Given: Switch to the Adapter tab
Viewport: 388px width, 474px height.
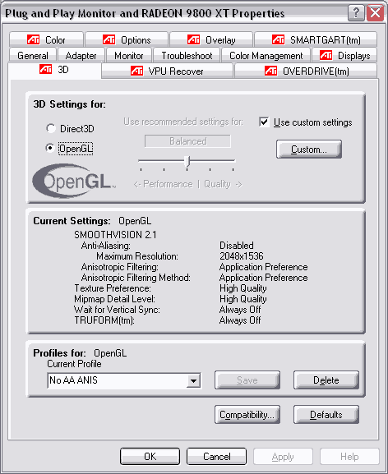Looking at the screenshot, I should click(81, 56).
